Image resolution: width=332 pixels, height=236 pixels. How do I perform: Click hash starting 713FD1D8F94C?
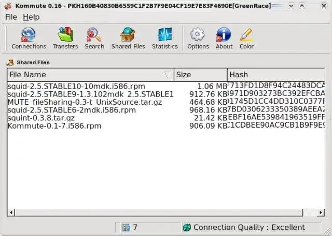click(x=276, y=86)
